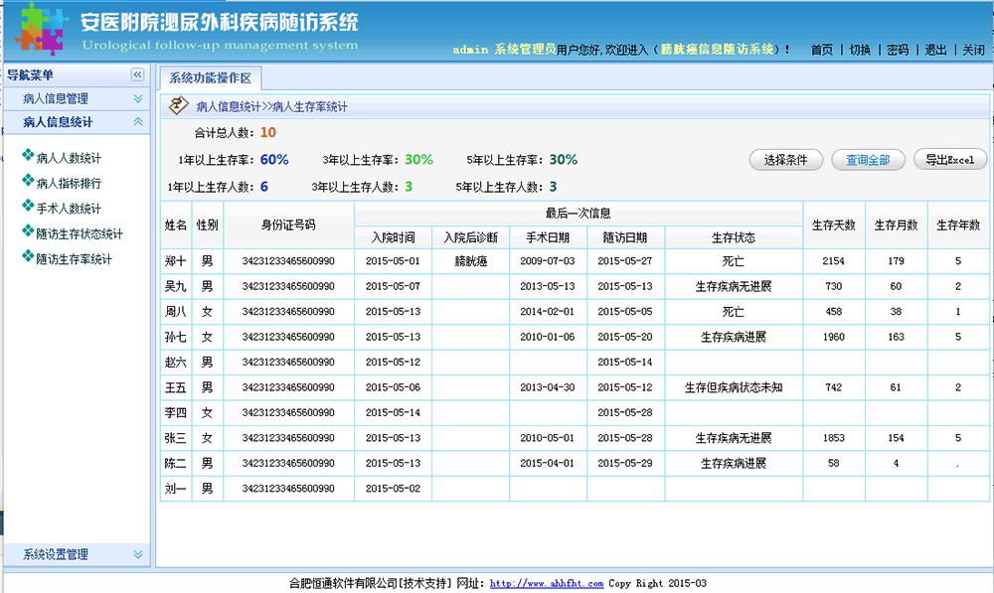Screen dimensions: 994x593
Task: Click the 导出Excel button
Action: (949, 160)
